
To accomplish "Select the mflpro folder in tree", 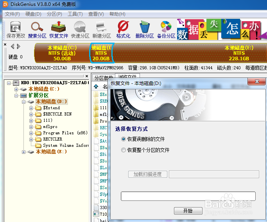I will pos(50,127).
